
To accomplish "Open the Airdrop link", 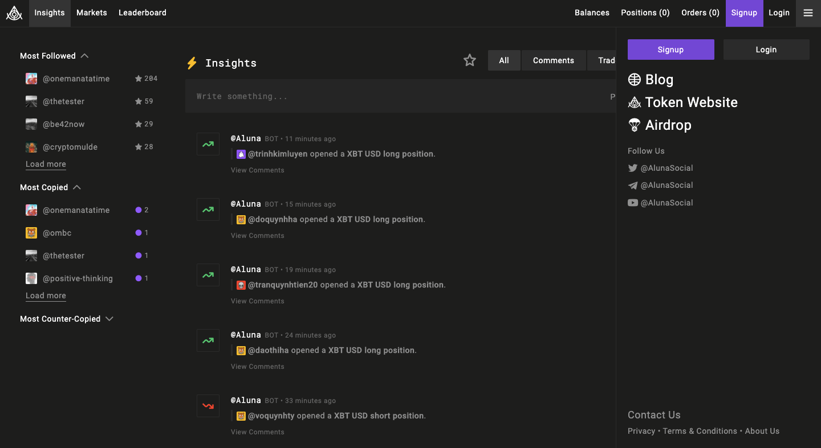I will click(x=660, y=125).
